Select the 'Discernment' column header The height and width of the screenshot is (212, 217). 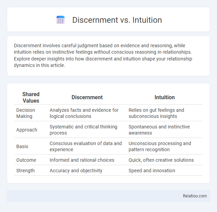coord(87,97)
